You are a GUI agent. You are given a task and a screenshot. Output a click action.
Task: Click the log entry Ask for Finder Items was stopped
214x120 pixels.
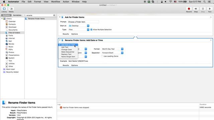[x=76, y=107]
